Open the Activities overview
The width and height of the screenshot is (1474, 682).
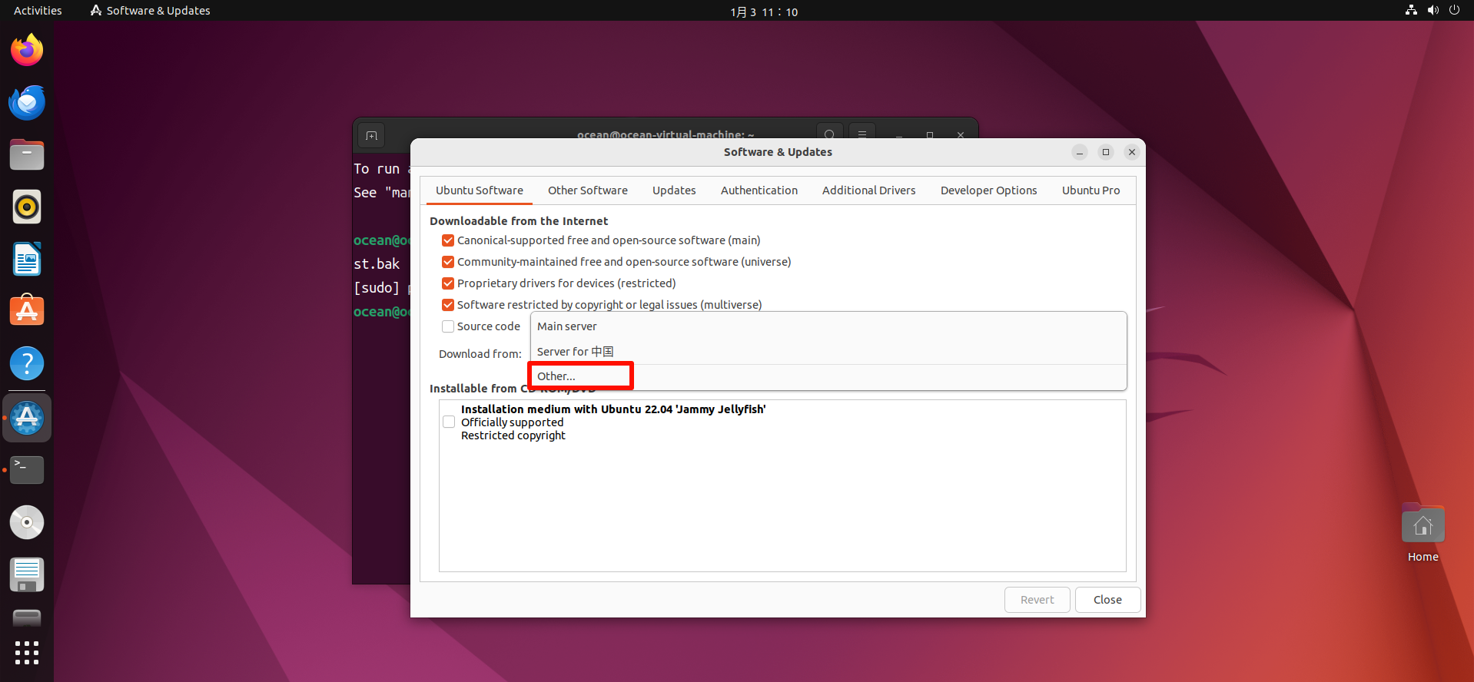tap(38, 11)
